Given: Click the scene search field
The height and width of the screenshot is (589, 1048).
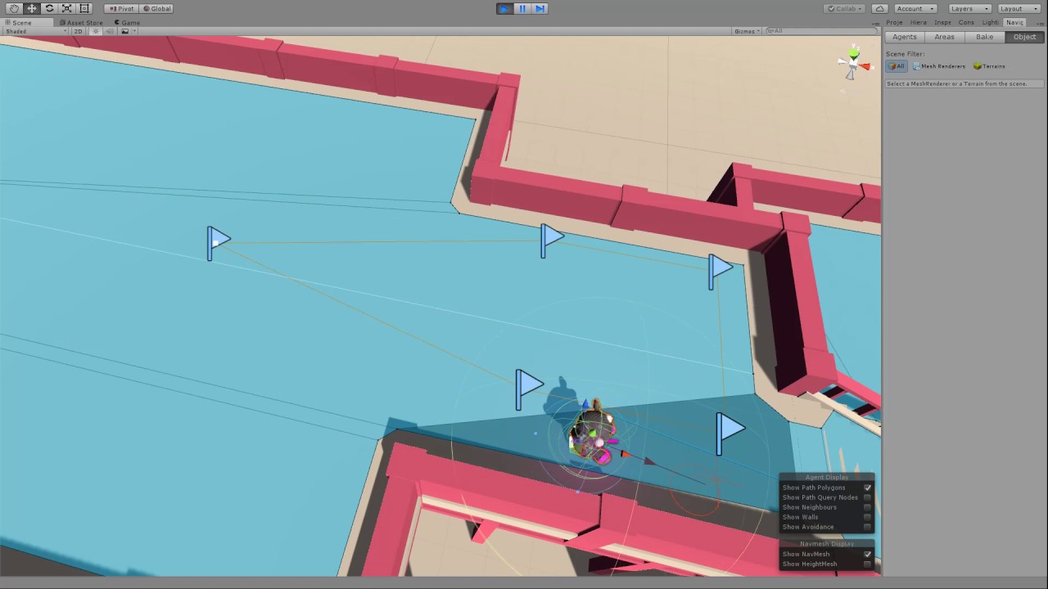Looking at the screenshot, I should point(821,31).
